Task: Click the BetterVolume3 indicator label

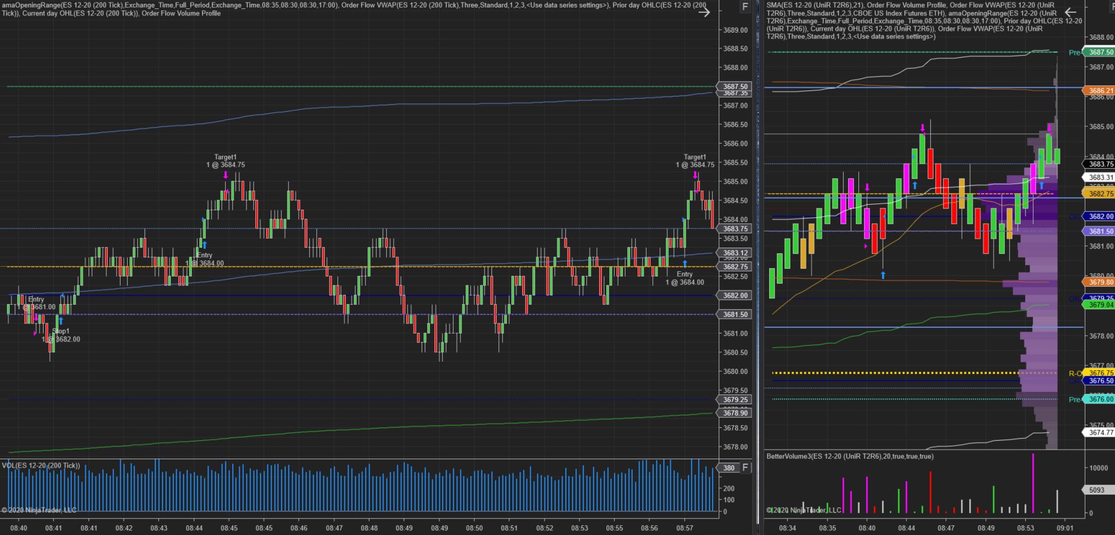Action: 850,457
